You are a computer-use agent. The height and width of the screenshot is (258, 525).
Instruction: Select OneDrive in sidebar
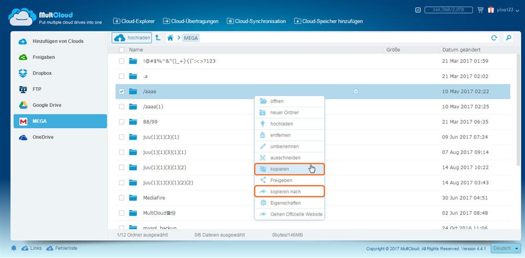(60, 137)
